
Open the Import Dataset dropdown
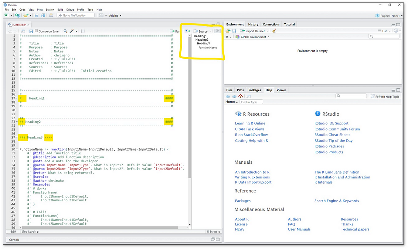click(x=254, y=31)
